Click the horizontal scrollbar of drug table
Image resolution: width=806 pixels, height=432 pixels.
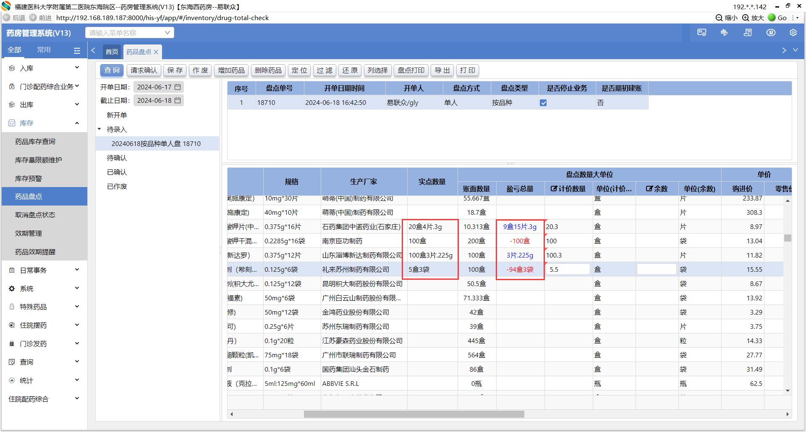coord(413,414)
